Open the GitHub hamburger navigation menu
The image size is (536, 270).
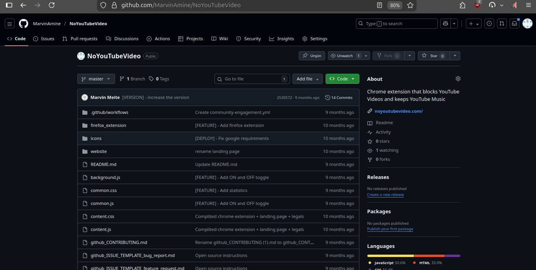10,24
